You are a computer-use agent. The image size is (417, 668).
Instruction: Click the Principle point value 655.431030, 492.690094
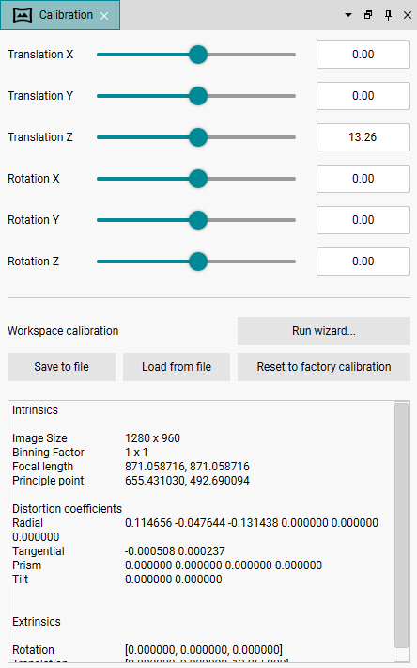tap(187, 480)
